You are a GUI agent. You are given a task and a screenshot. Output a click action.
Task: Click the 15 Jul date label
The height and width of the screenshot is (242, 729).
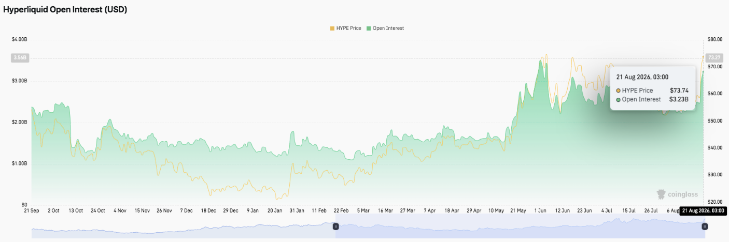click(628, 211)
